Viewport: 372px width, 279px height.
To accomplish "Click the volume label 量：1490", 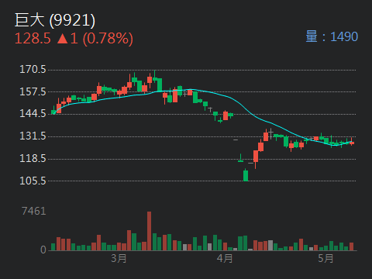I will tap(332, 36).
